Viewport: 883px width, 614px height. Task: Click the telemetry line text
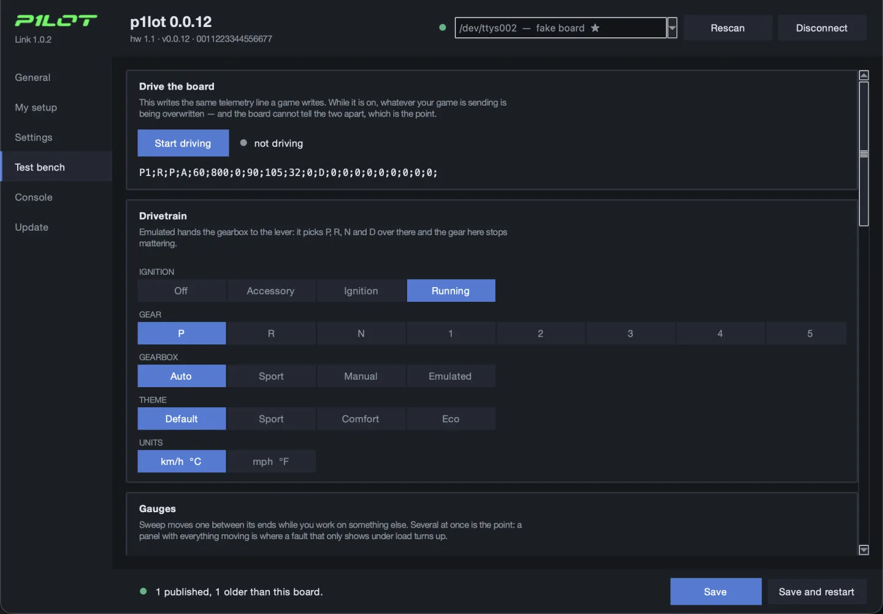coord(288,172)
